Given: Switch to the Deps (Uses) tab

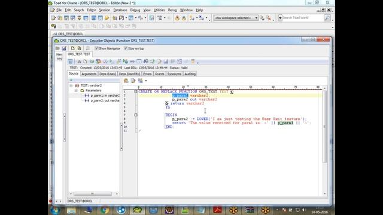Looking at the screenshot, I should coord(108,74).
